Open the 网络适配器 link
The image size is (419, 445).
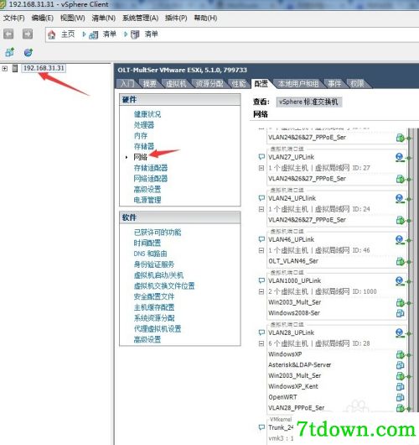151,179
